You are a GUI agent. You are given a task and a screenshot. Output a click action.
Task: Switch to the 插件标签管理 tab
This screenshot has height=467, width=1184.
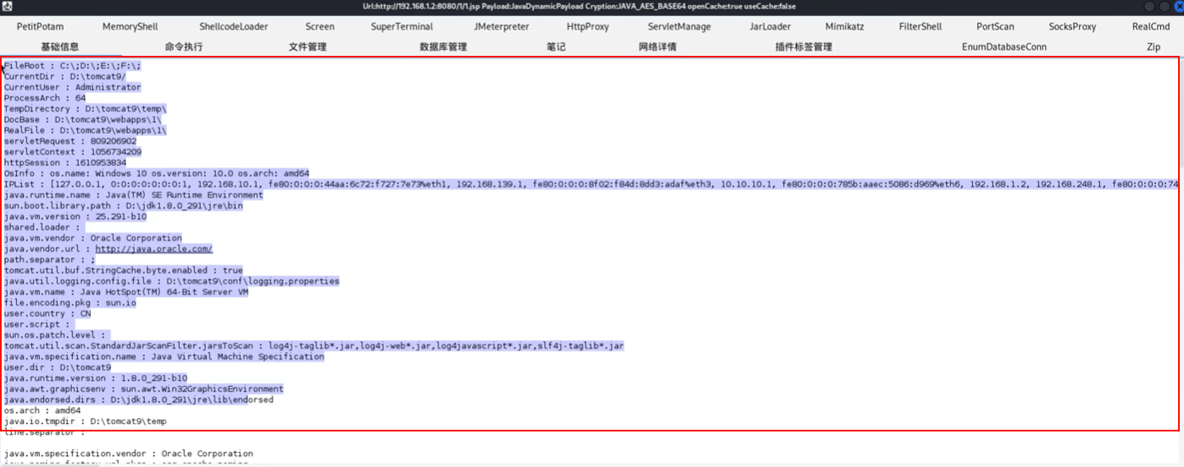click(803, 47)
